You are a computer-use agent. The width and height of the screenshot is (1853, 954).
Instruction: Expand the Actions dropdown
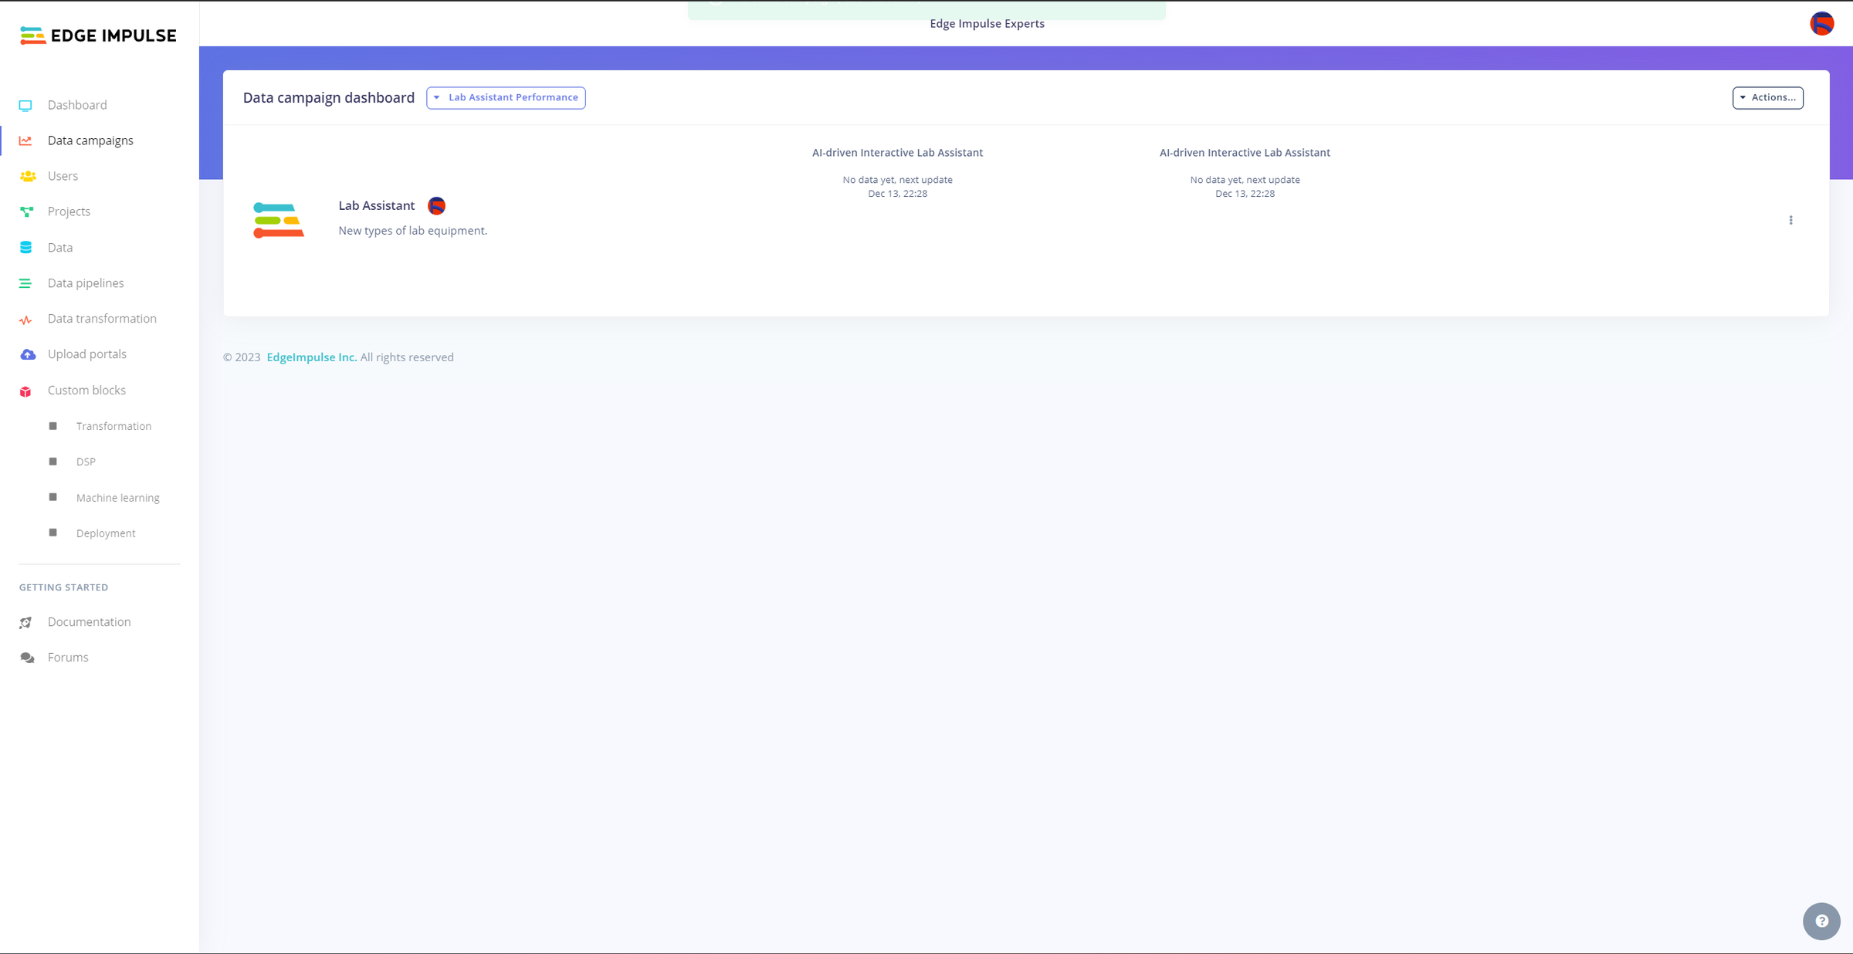[x=1767, y=98]
